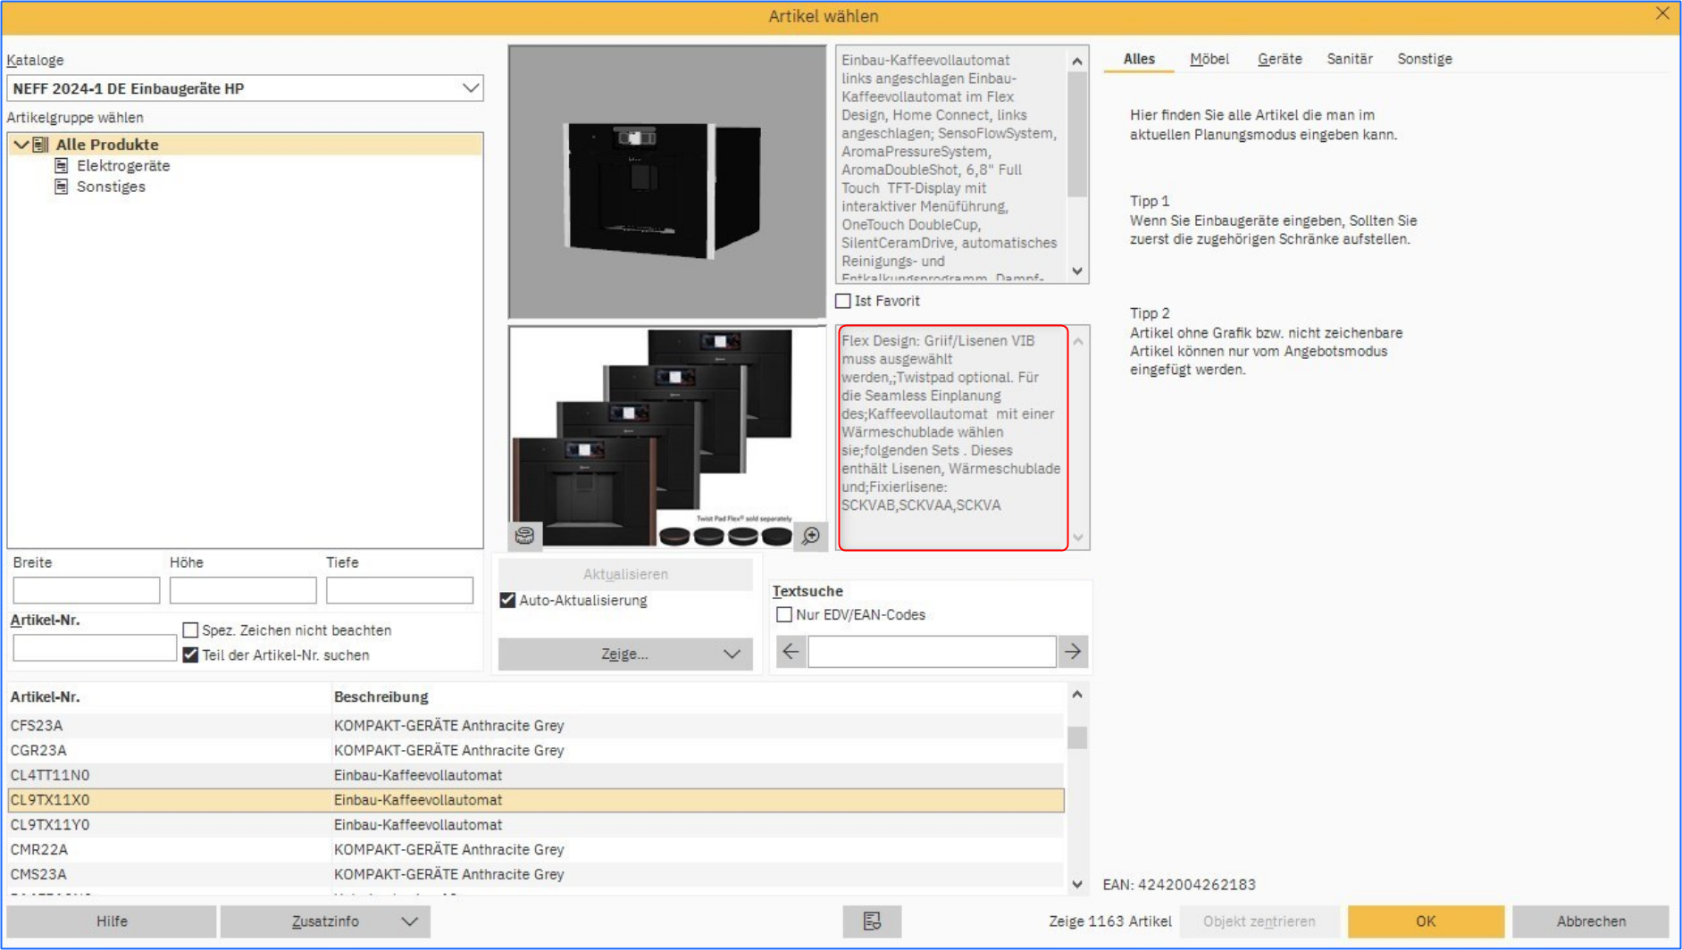Click the 3D view icon under product image
This screenshot has width=1682, height=950.
pyautogui.click(x=524, y=535)
